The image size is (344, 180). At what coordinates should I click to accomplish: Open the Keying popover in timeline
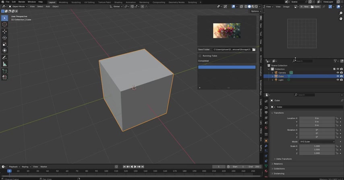[26, 167]
